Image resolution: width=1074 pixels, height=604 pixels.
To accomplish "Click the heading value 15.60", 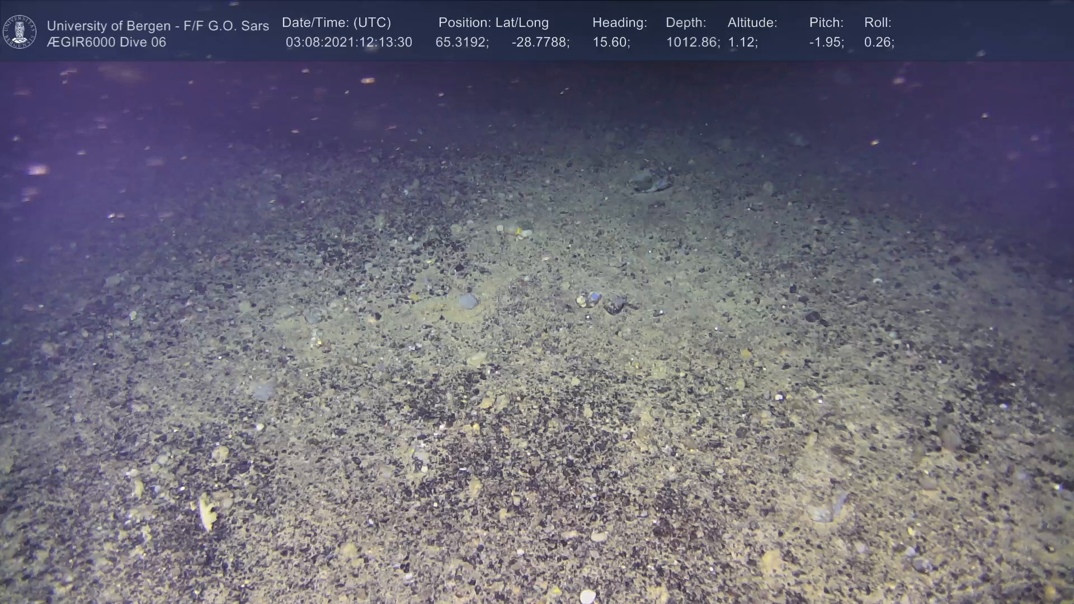I will (611, 43).
